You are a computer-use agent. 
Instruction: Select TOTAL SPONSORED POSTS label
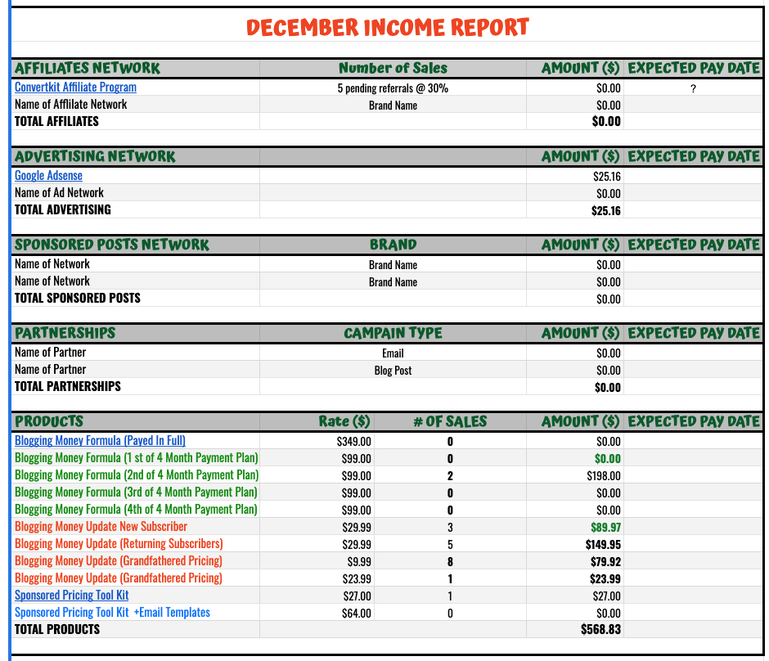pyautogui.click(x=78, y=298)
